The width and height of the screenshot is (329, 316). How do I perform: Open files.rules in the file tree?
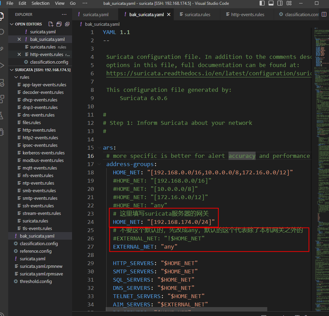(x=32, y=122)
